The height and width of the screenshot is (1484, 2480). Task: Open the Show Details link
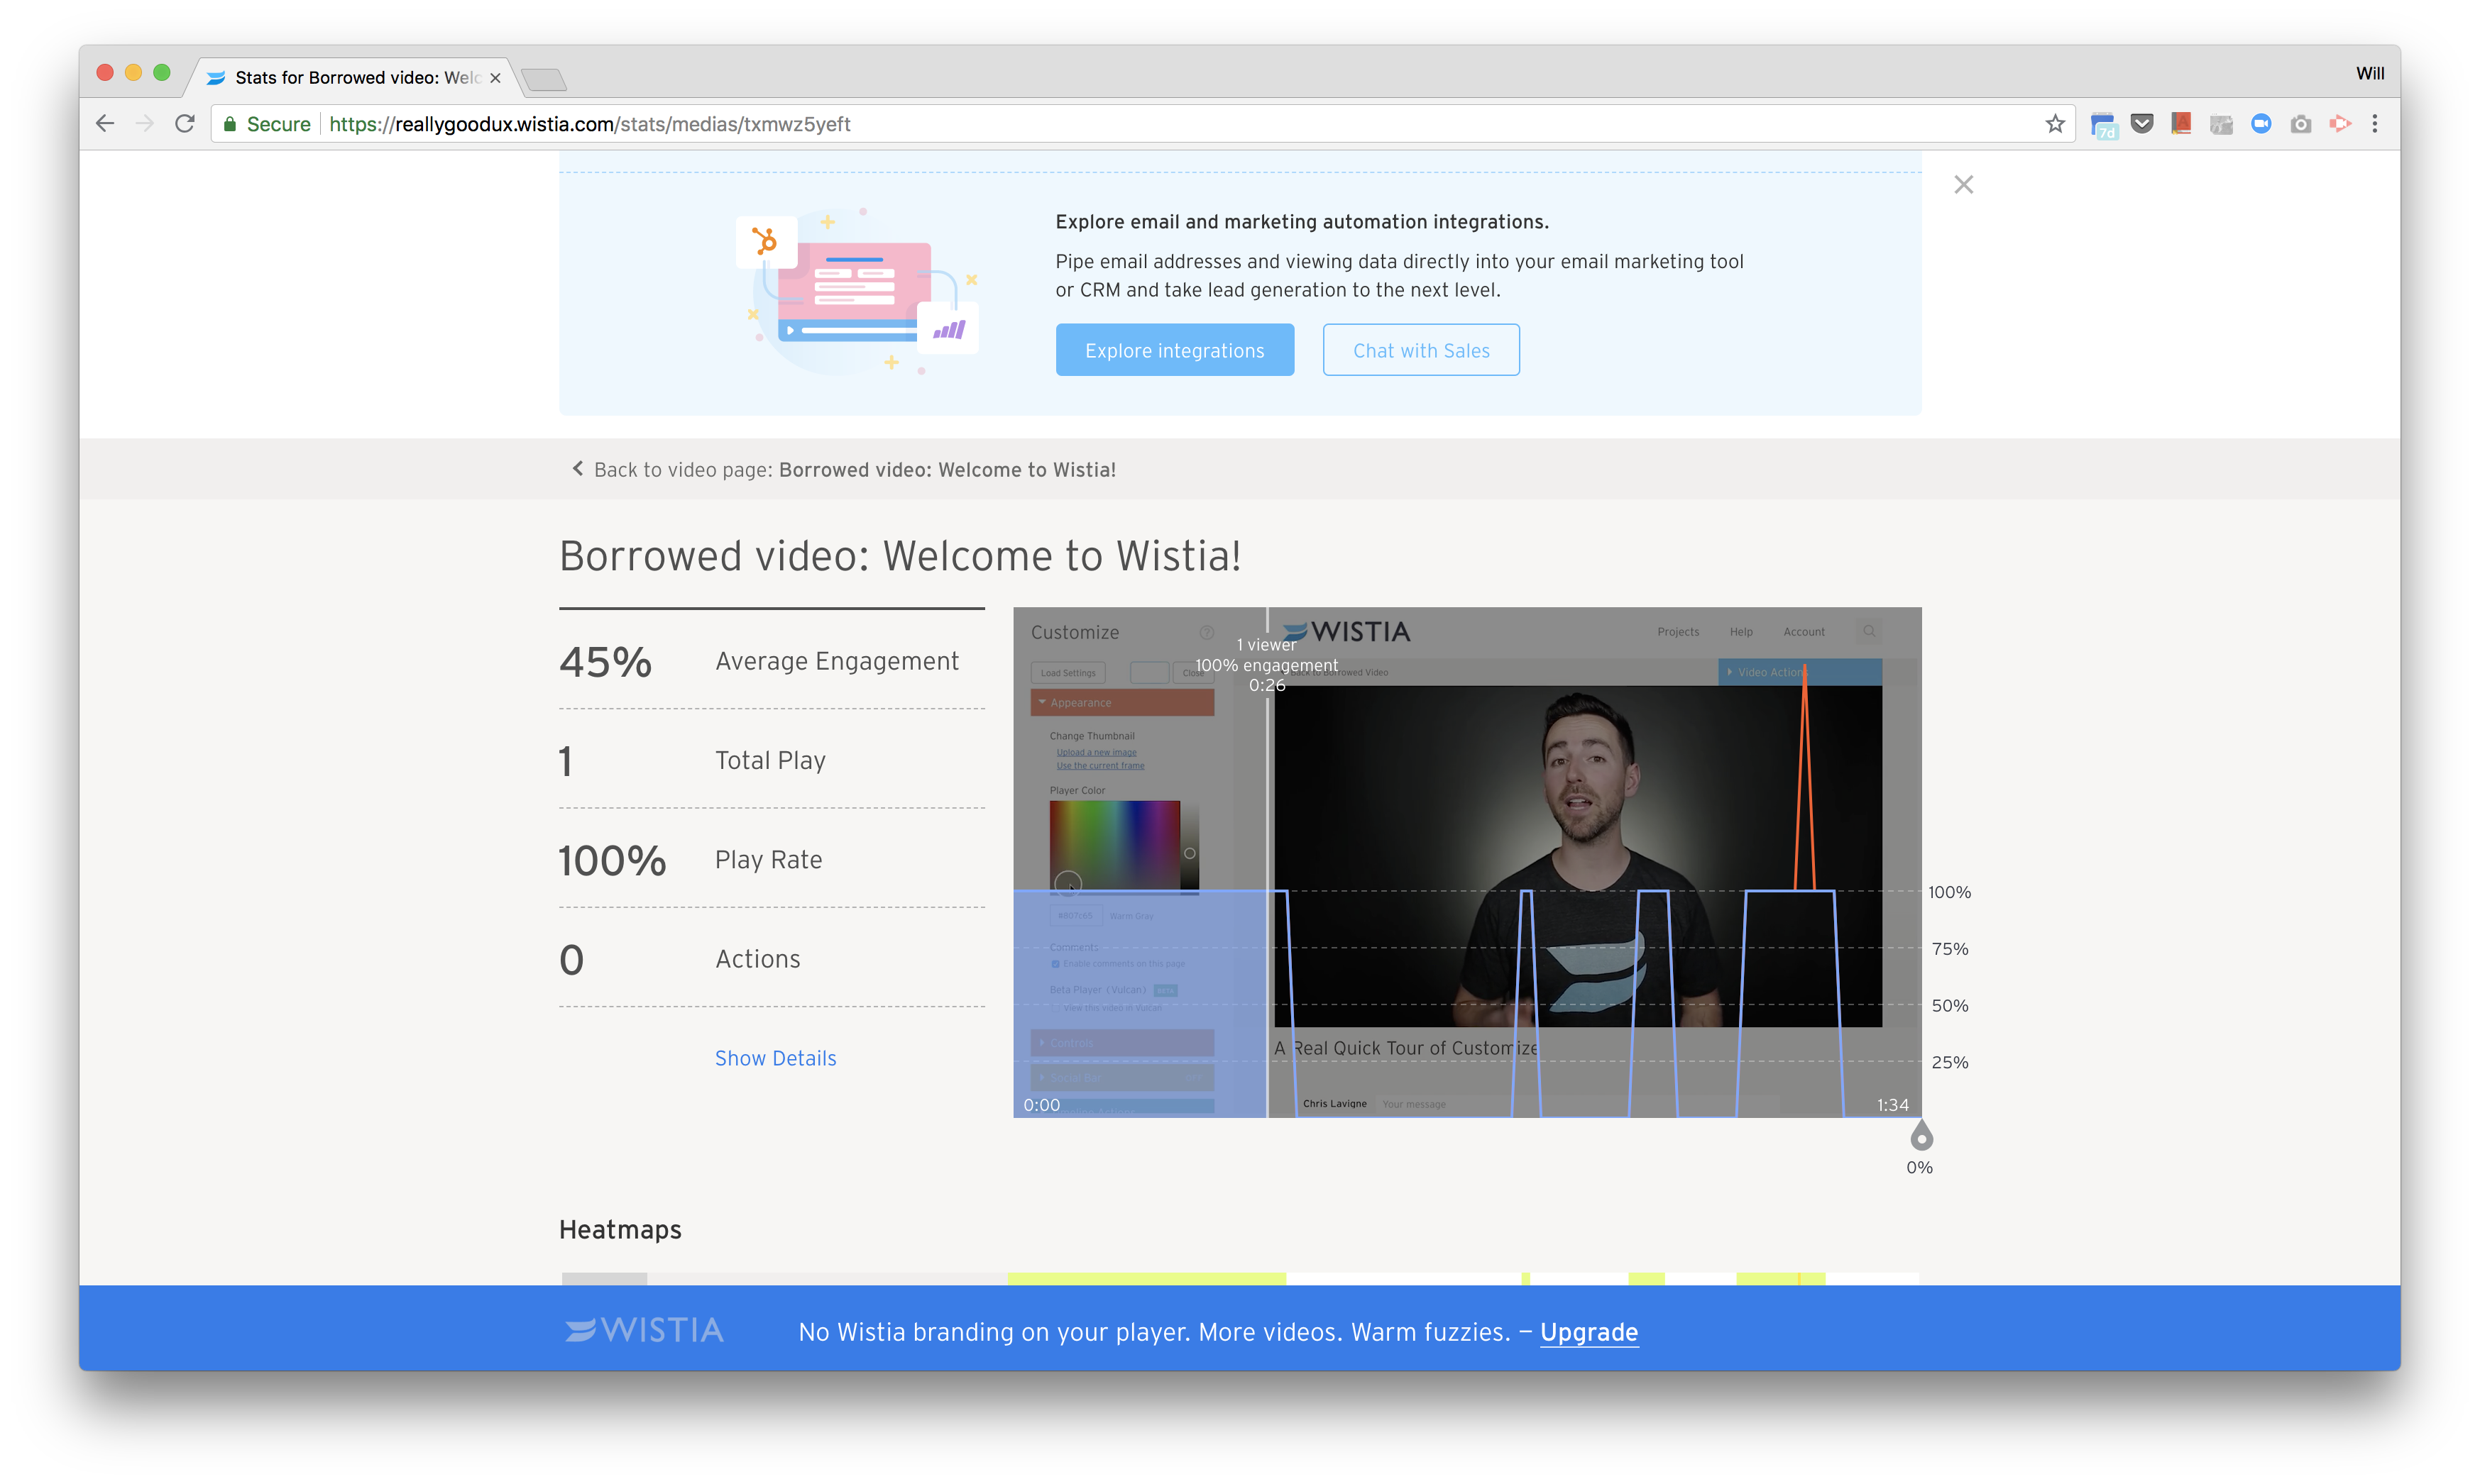point(775,1058)
